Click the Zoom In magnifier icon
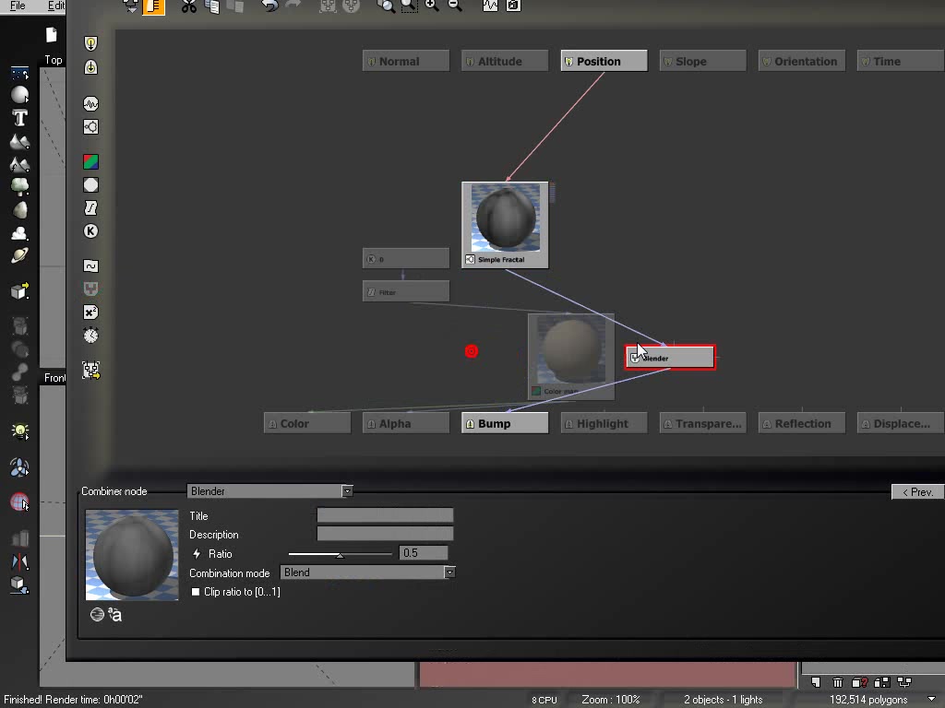 click(x=430, y=6)
